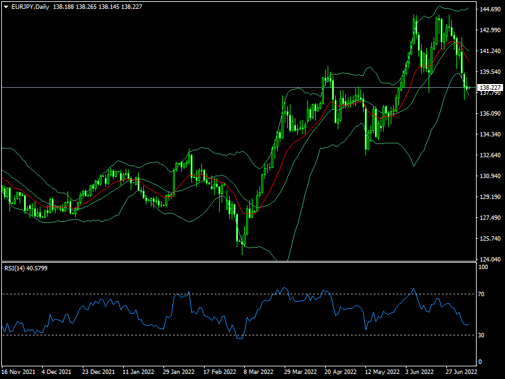Screen dimensions: 505x379
Task: Click the 142.990 price scale label
Action: 490,30
